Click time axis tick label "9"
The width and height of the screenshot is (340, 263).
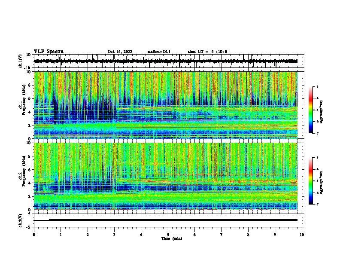tap(275, 235)
